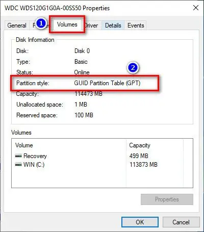Click the OK button

(x=140, y=222)
